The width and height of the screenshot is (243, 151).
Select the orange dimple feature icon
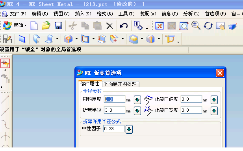(68, 39)
